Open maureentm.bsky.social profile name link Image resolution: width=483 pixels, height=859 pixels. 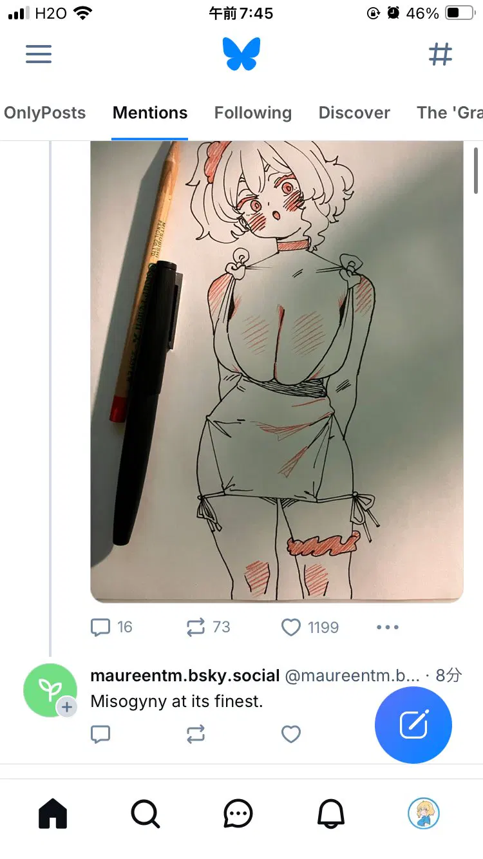(x=185, y=675)
